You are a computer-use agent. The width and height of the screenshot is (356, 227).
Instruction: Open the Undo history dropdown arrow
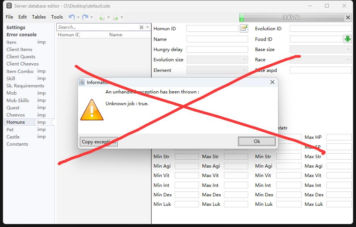(78, 17)
